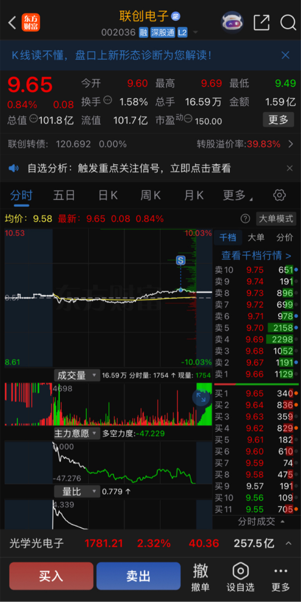This screenshot has height=602, width=301.
Task: Select the 大单 tab
Action: tap(256, 237)
